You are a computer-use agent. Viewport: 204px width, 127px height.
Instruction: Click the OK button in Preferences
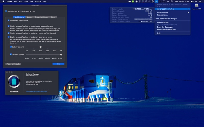58,64
